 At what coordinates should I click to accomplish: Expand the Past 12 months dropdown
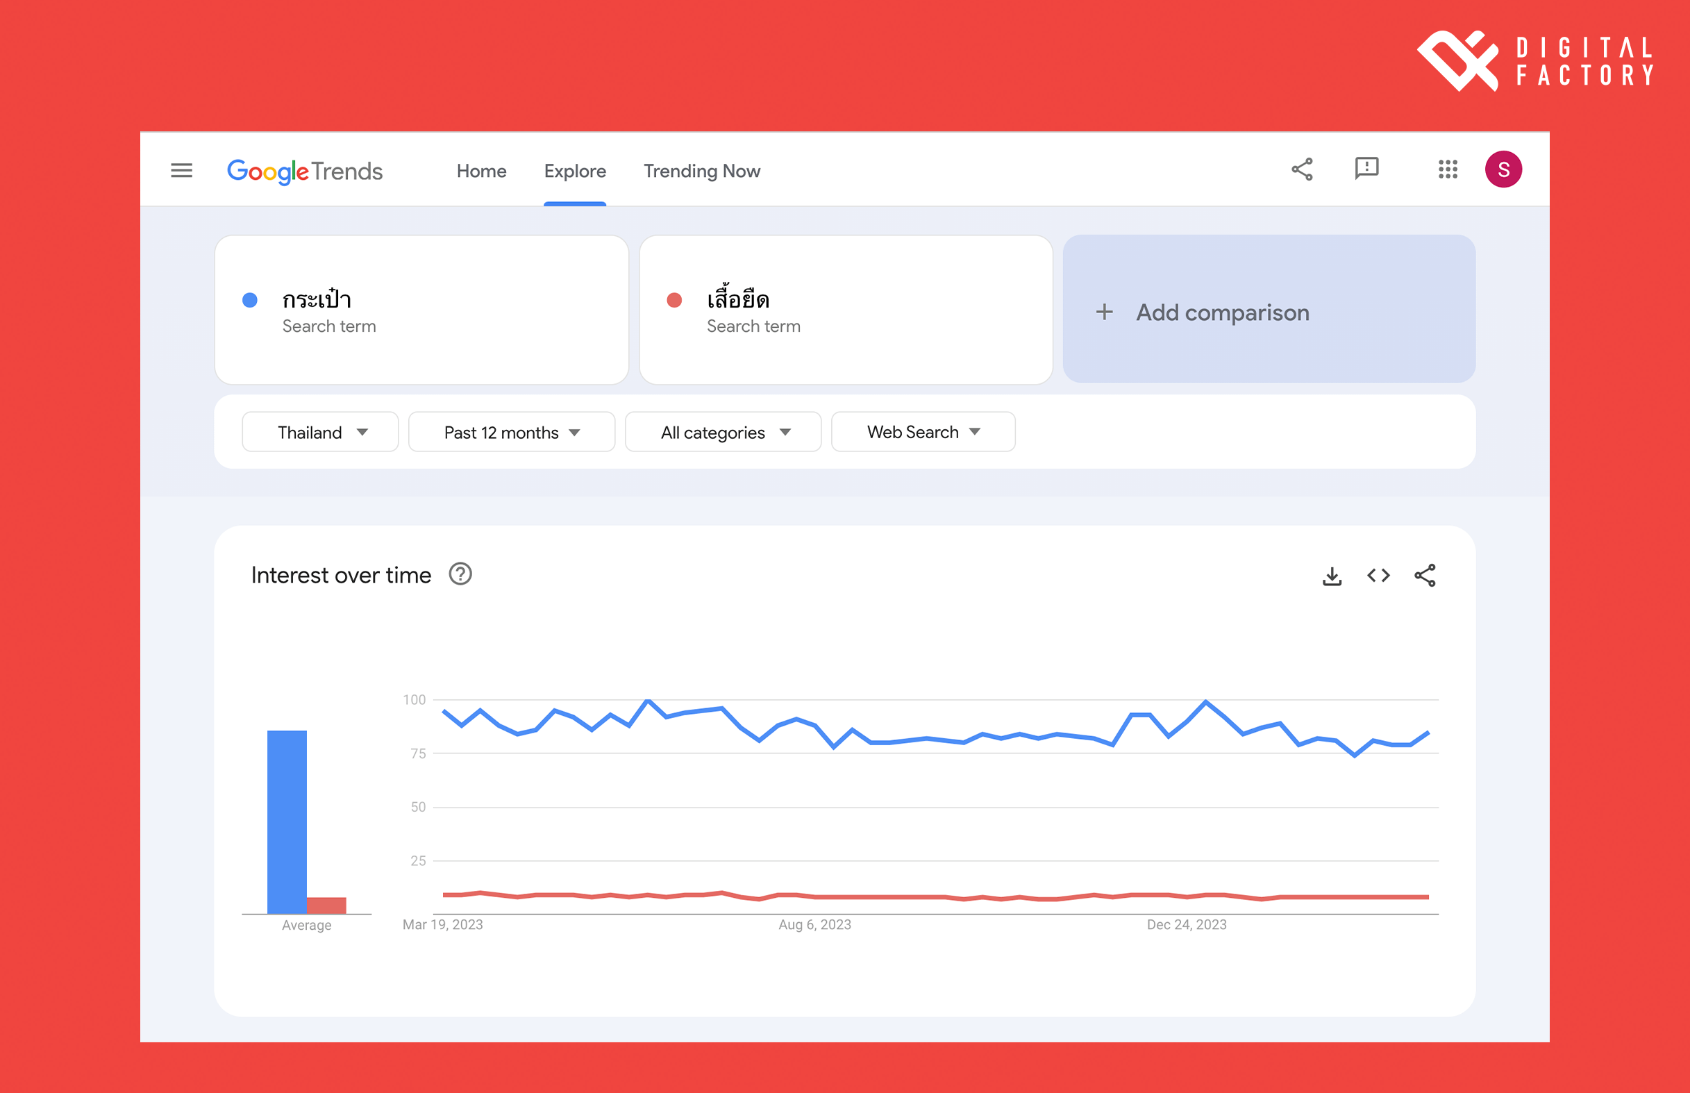coord(511,431)
